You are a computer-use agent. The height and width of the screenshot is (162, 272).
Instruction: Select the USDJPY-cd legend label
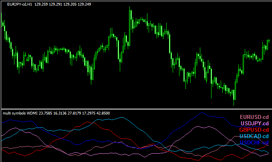pos(254,123)
